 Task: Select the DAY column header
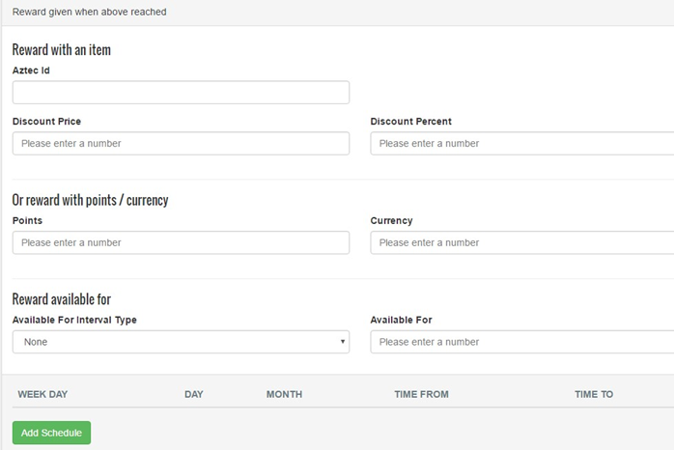pos(194,394)
